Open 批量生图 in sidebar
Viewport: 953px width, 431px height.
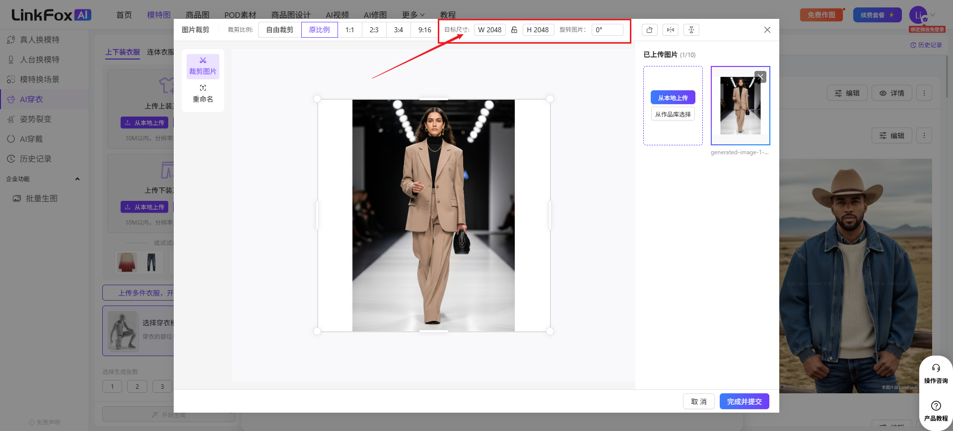pyautogui.click(x=42, y=198)
